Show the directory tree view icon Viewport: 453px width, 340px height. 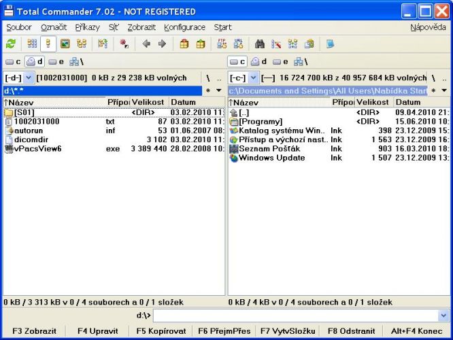pyautogui.click(x=82, y=44)
